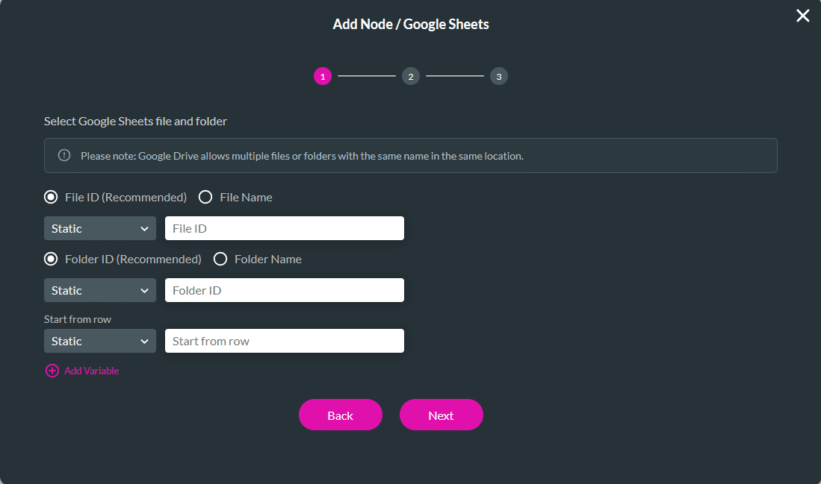
Task: Open the Static dropdown below File ID option
Action: 99,228
